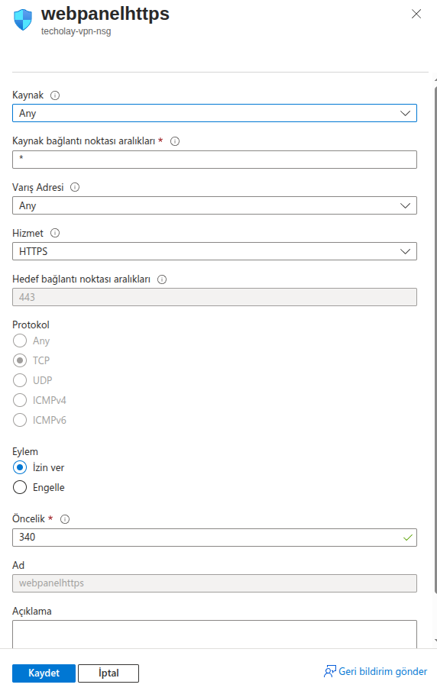
Task: Select the UDP protocol radio option
Action: click(20, 380)
